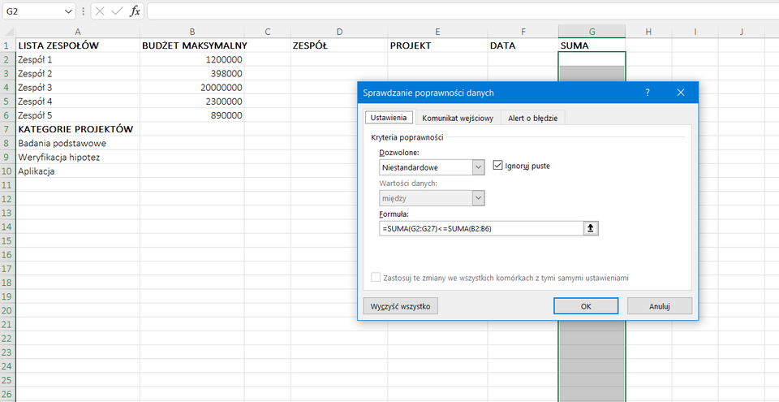This screenshot has width=779, height=402.
Task: Click the collapse dialog icon beside Formuła field
Action: [591, 229]
